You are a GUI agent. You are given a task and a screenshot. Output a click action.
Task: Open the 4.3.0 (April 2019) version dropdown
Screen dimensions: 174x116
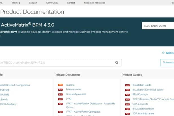coord(158,26)
